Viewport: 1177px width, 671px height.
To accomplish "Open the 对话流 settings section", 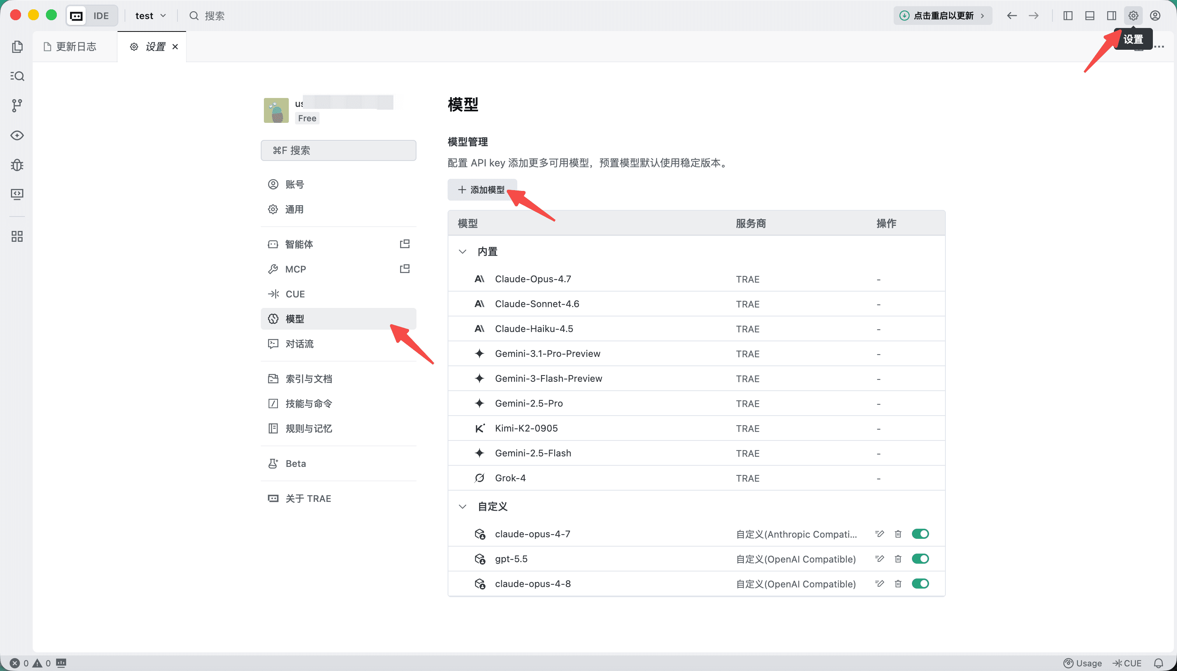I will point(338,343).
